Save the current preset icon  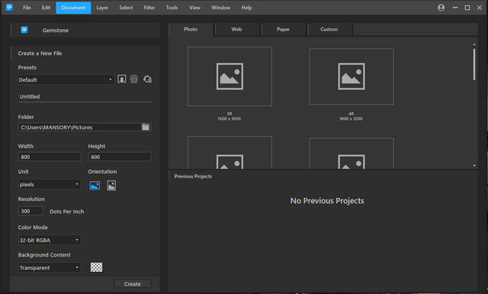[x=122, y=79]
